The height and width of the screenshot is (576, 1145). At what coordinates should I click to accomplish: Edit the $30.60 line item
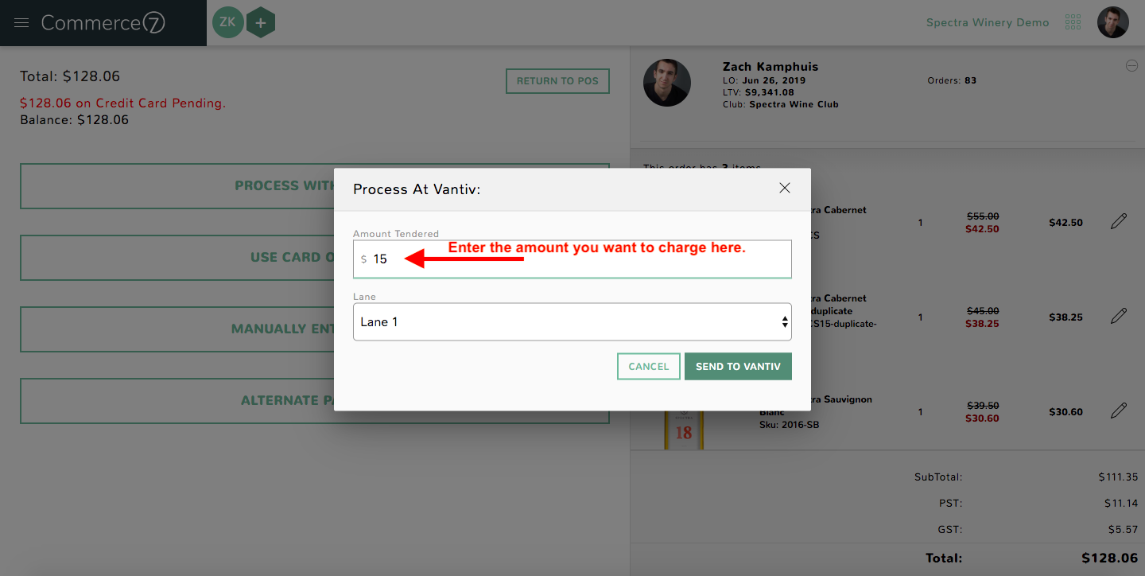point(1119,411)
